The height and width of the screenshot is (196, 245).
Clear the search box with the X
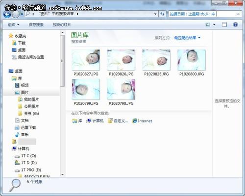tap(238, 14)
